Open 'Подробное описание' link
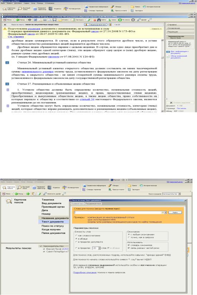197x295 pixels. pos(85,272)
